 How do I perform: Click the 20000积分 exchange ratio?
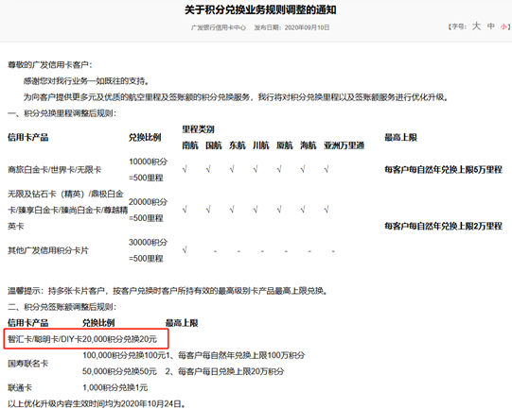point(148,202)
